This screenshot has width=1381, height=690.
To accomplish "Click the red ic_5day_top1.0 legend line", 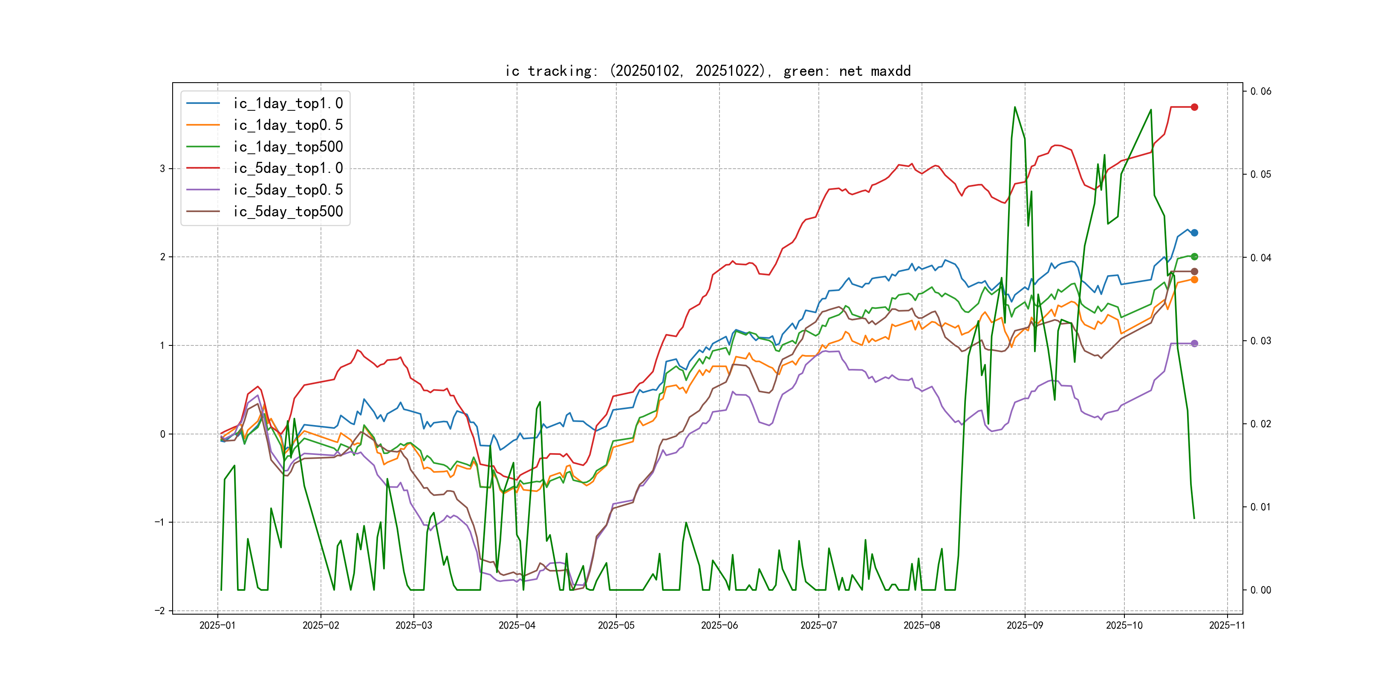I will [202, 168].
